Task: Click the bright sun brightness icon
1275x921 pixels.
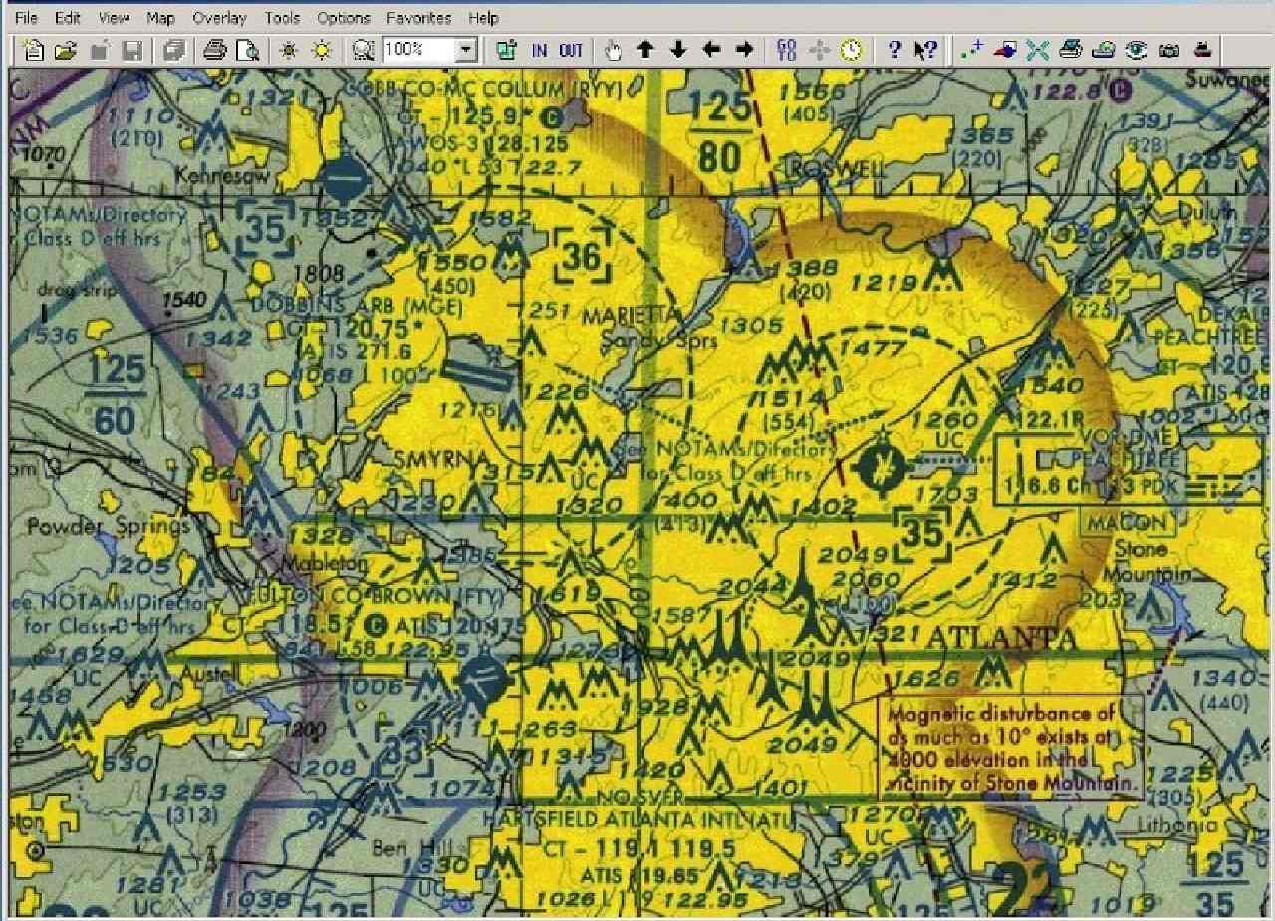Action: click(321, 50)
